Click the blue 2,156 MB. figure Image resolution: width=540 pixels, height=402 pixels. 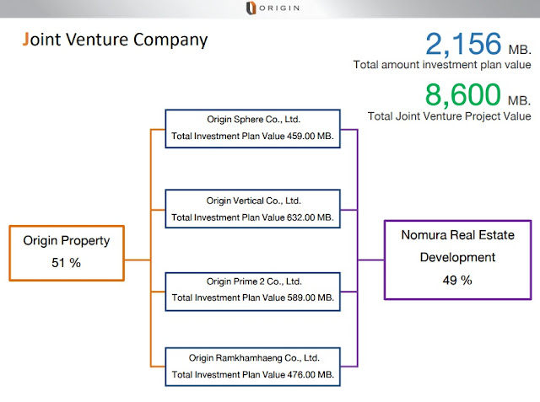click(x=478, y=45)
